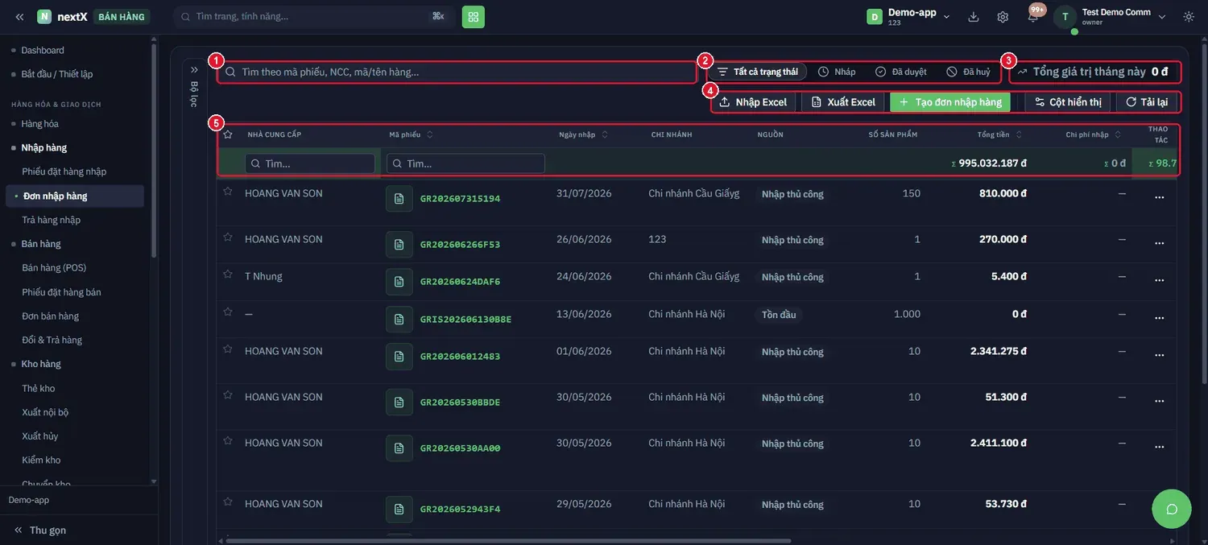1208x545 pixels.
Task: Open row actions menu for GR202607315194
Action: pos(1160,197)
